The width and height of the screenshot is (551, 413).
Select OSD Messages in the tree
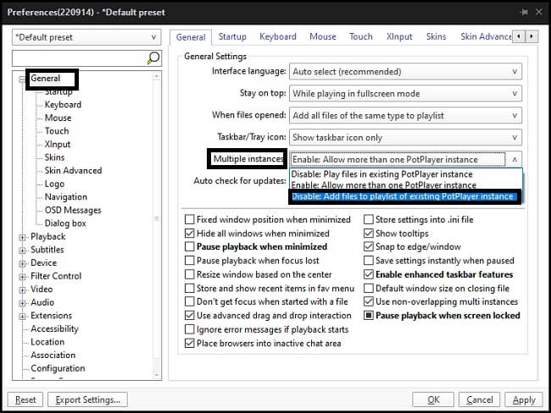coord(73,210)
